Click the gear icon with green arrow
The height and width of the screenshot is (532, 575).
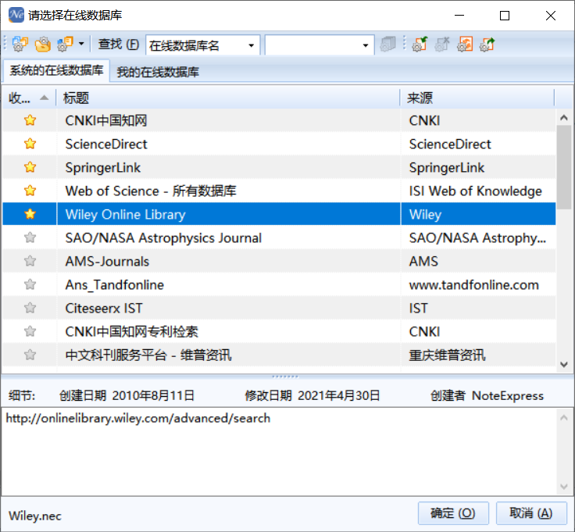point(420,45)
